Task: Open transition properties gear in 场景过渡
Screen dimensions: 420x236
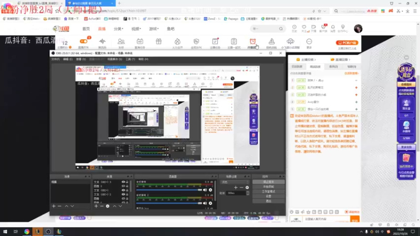Action: [247, 188]
